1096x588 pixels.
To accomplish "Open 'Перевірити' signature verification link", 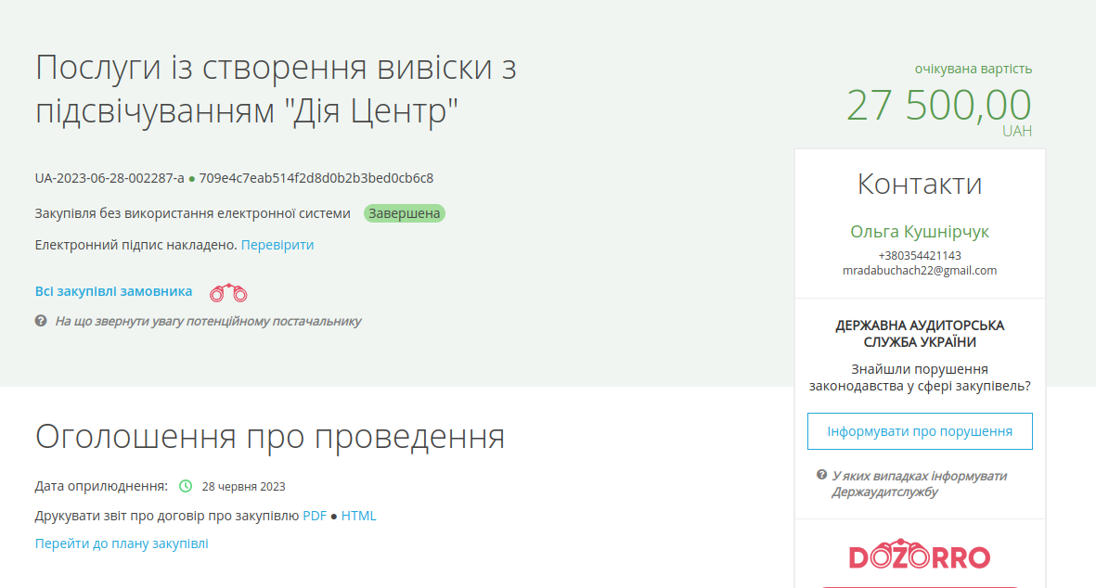I will click(277, 245).
